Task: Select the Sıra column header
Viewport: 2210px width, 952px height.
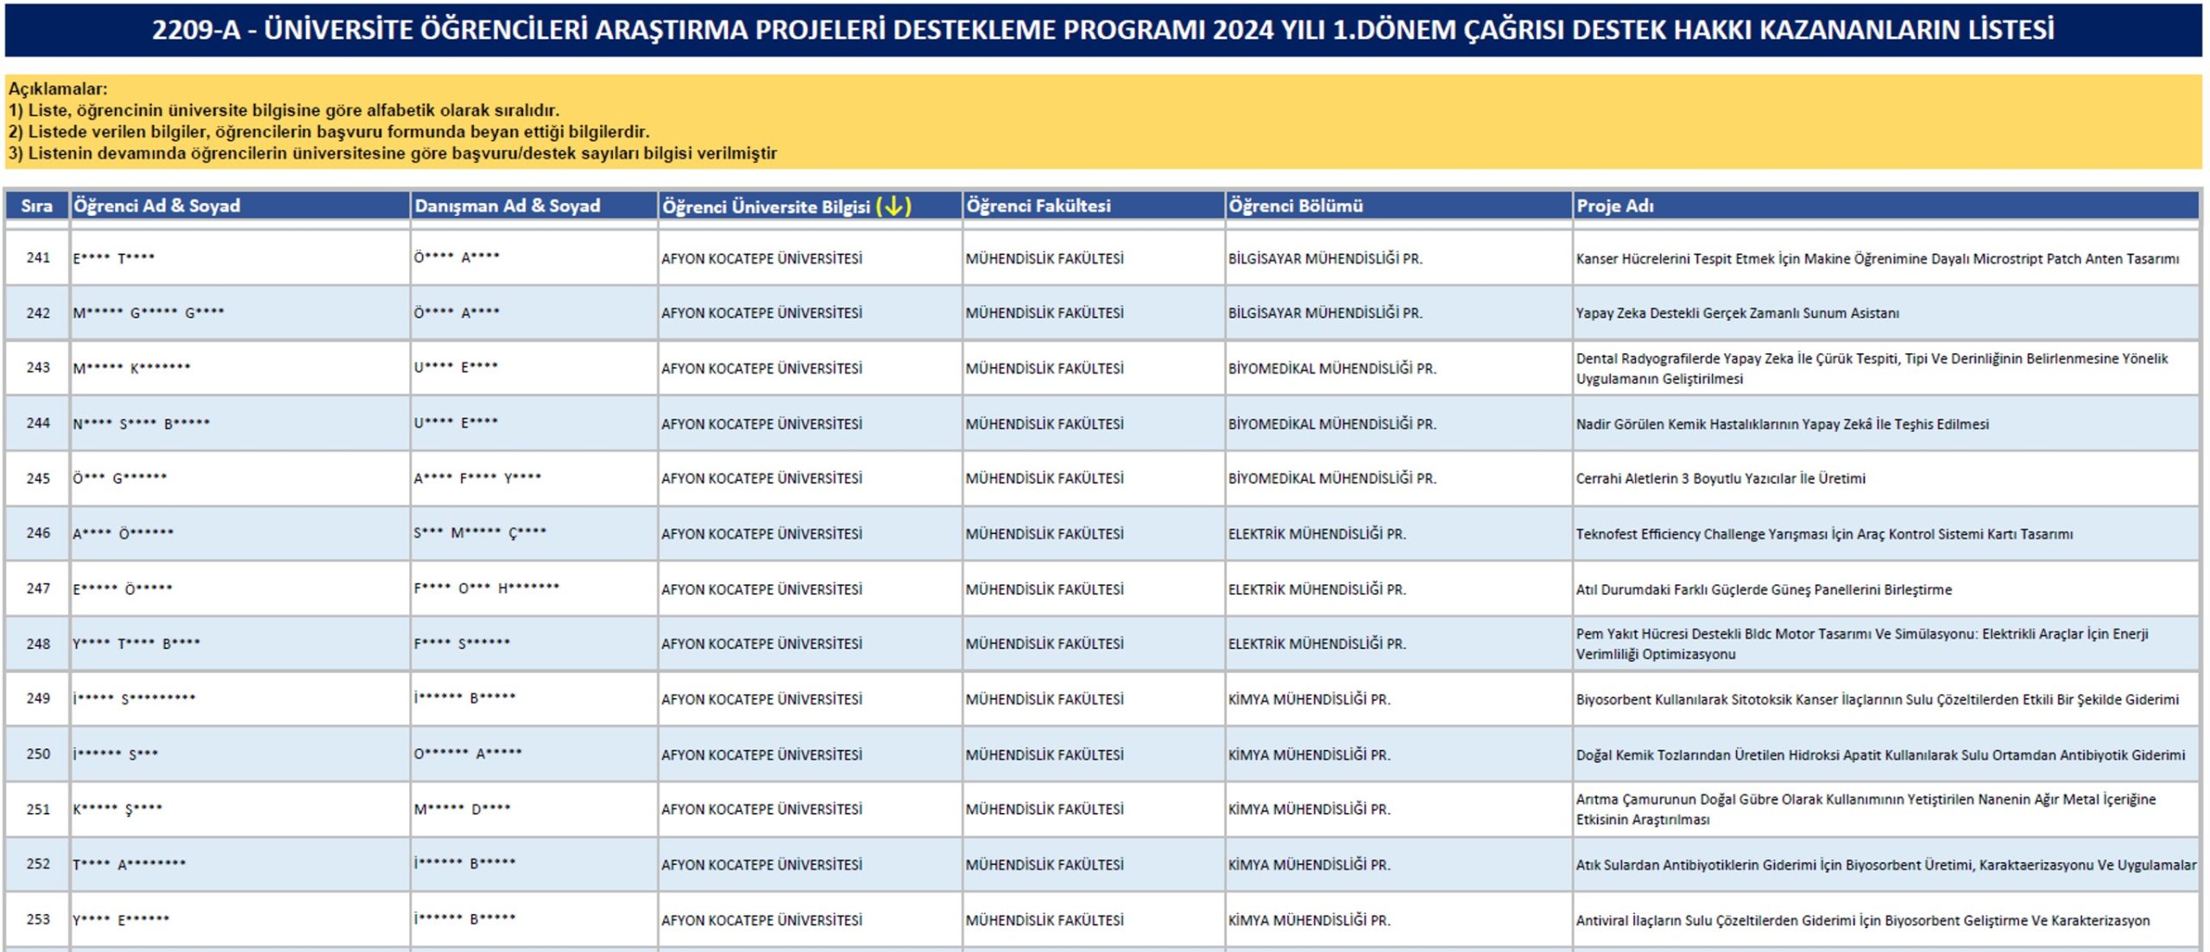Action: 37,205
